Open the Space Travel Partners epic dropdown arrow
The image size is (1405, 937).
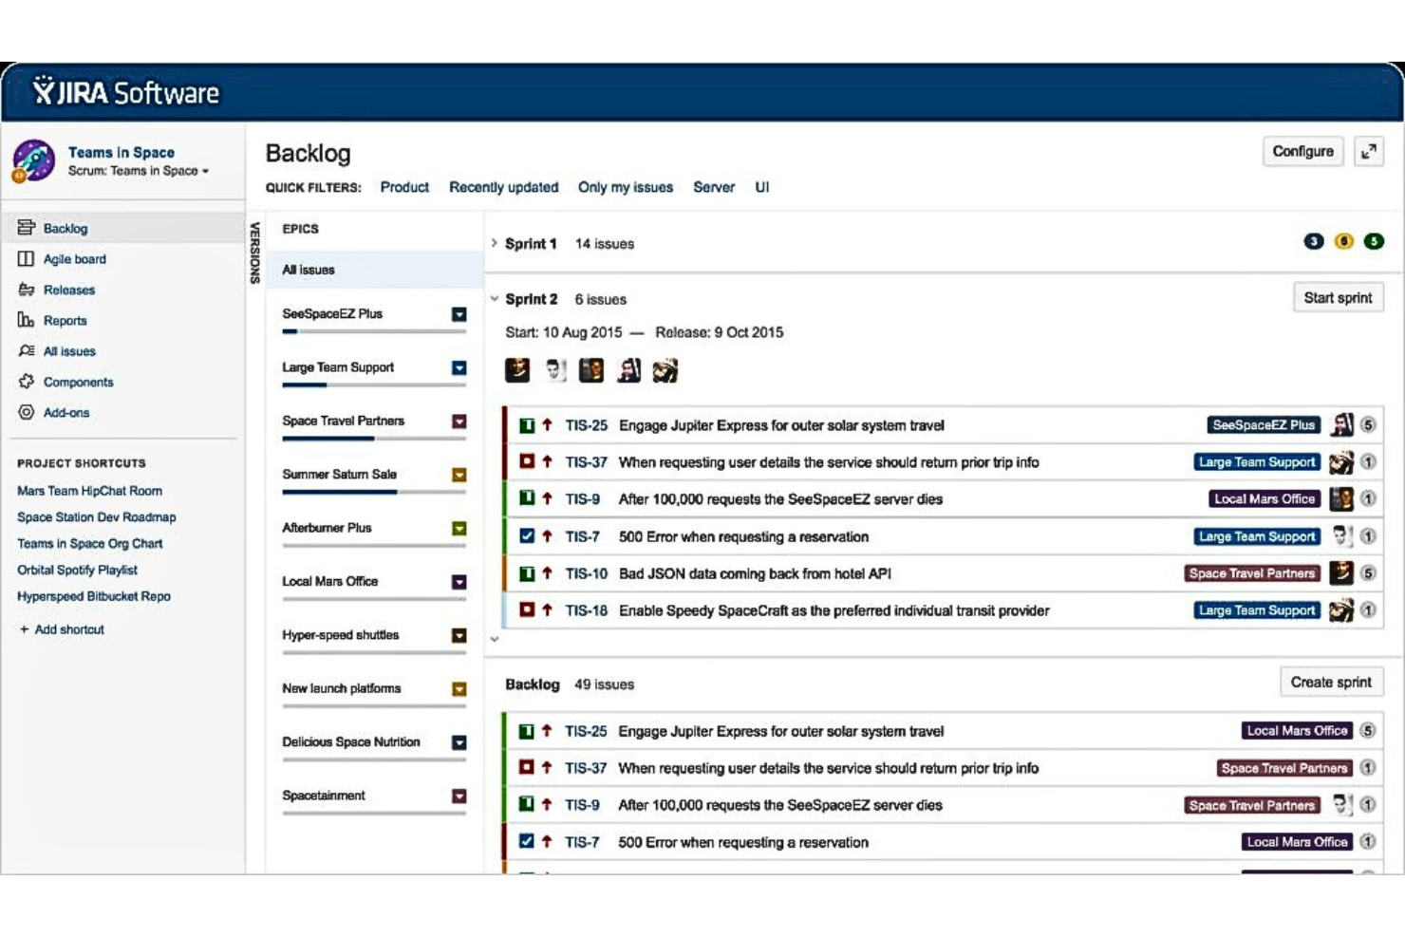tap(459, 421)
